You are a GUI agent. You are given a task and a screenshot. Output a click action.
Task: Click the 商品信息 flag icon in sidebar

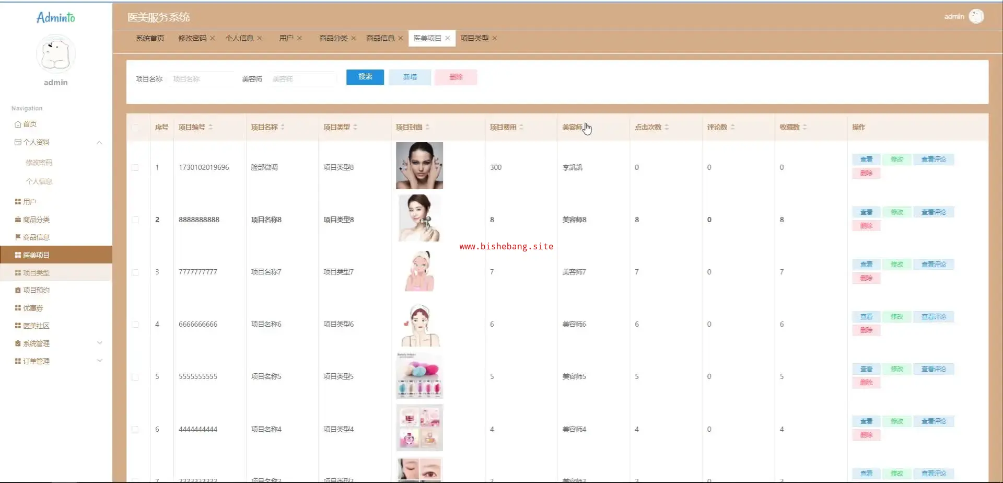pos(18,237)
